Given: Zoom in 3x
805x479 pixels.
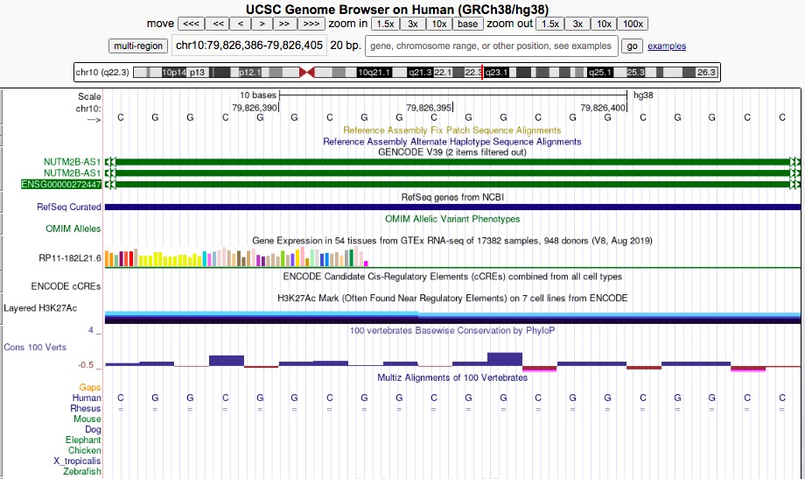Looking at the screenshot, I should [x=413, y=24].
